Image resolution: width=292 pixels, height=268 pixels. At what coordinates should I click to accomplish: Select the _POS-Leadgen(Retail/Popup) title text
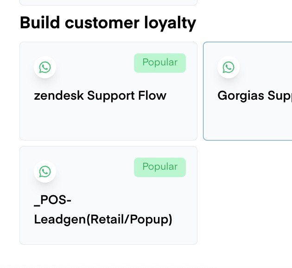(x=103, y=210)
